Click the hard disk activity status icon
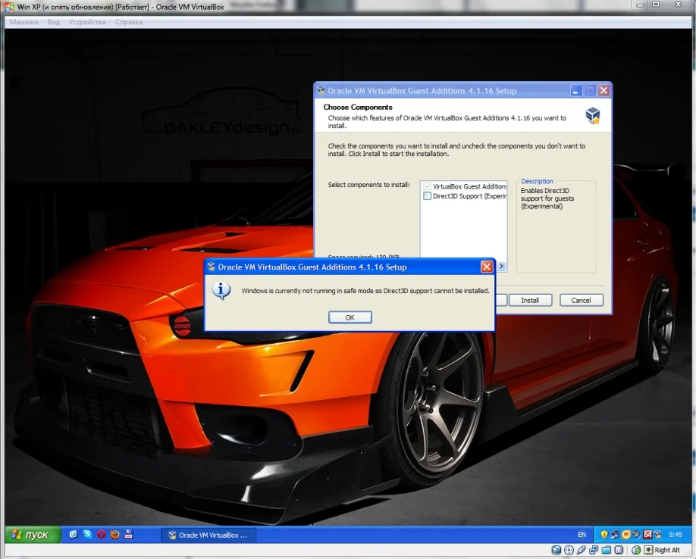The image size is (696, 559). tap(556, 550)
